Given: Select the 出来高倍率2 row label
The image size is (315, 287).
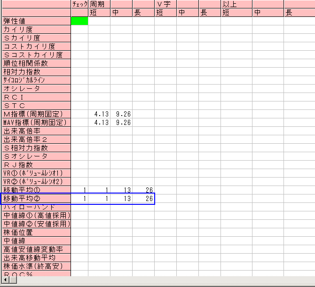Looking at the screenshot, I should click(x=36, y=140).
